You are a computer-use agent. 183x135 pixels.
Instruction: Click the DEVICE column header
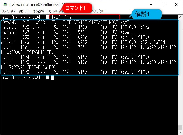click(x=80, y=22)
